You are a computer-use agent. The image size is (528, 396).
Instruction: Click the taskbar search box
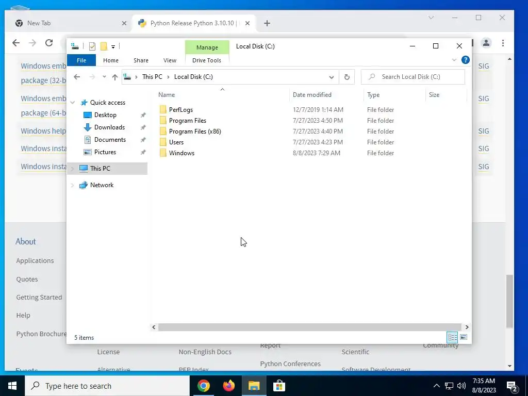(x=107, y=386)
